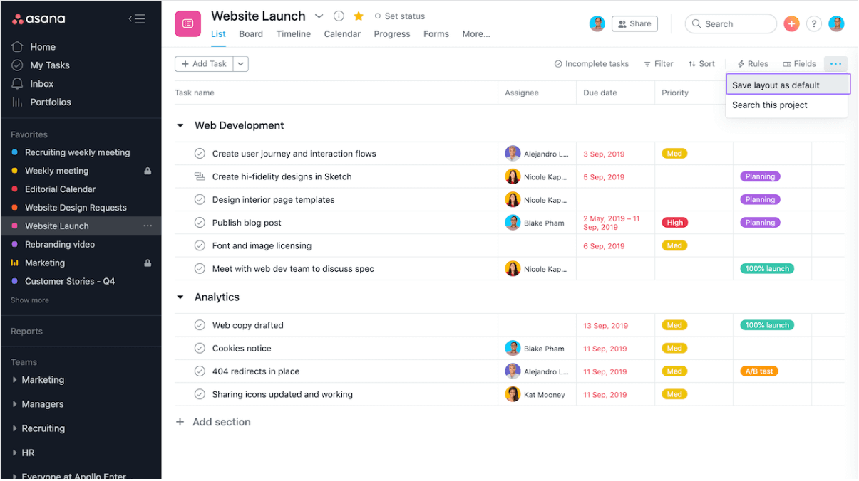The height and width of the screenshot is (481, 859).
Task: Collapse the sidebar with the chevron icon
Action: 135,18
